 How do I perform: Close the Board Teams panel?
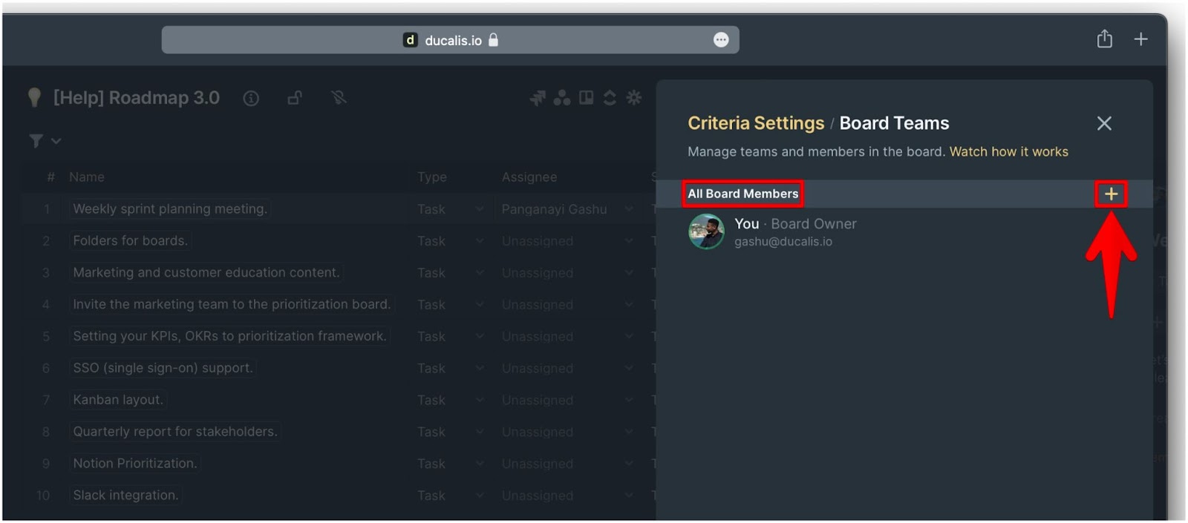(1104, 123)
